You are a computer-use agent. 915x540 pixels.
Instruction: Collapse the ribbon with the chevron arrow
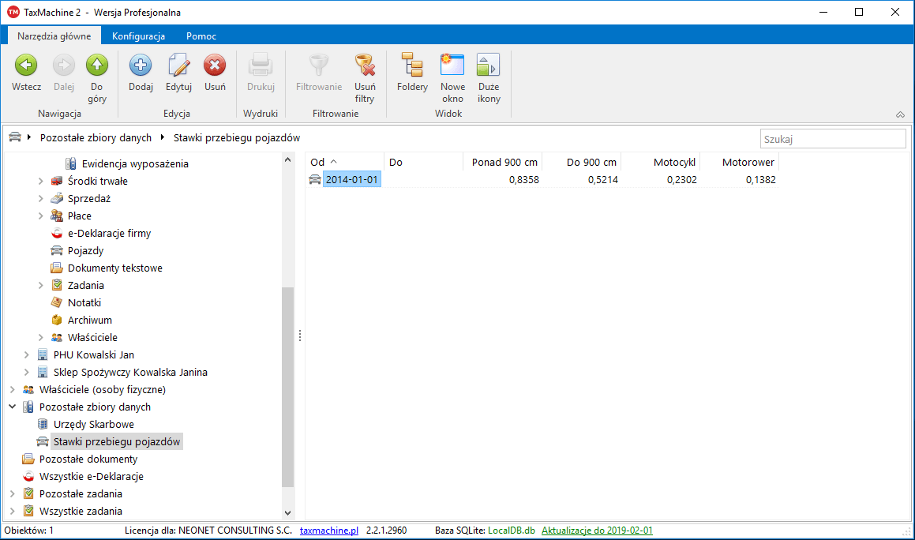tap(900, 114)
